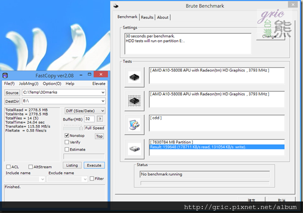The image size is (303, 213).
Task: Click the Change settings button
Action: point(270,36)
